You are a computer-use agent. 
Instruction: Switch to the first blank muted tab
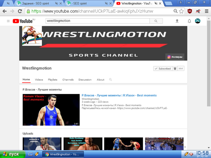8,3
